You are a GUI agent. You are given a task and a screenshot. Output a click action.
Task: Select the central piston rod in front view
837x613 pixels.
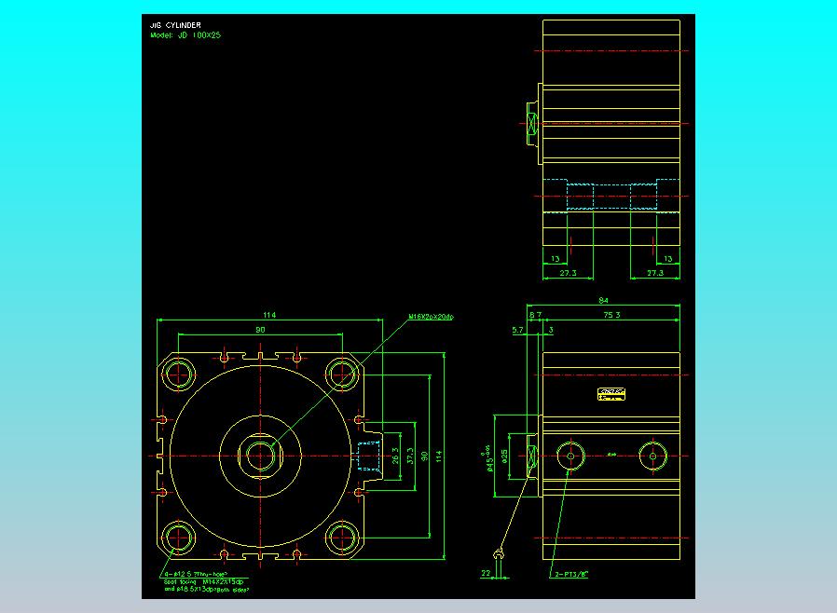pos(260,456)
